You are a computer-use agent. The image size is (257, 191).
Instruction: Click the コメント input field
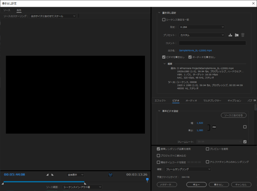(212, 43)
